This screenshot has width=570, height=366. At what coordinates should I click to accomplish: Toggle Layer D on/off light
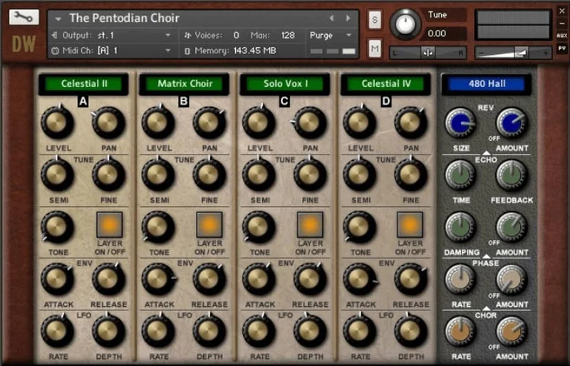pyautogui.click(x=410, y=225)
